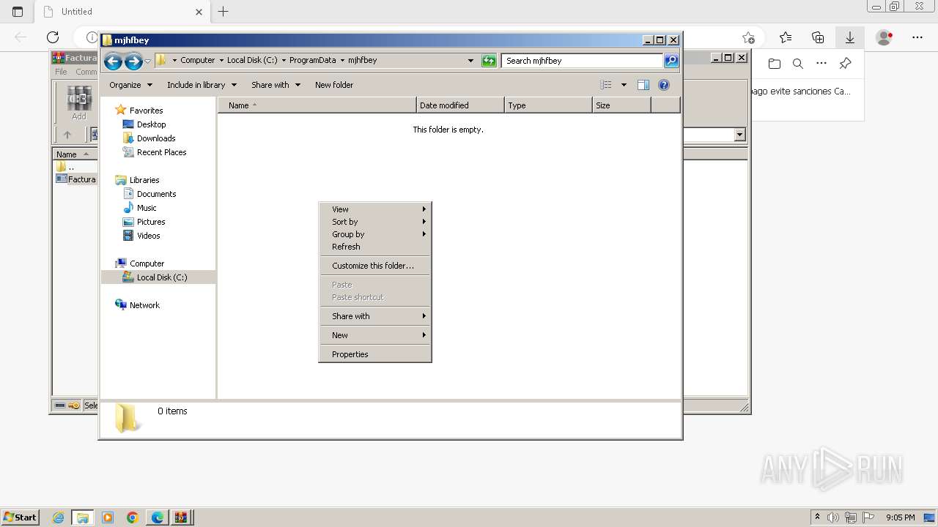Open Edge Settings and more menu
Screen dimensions: 938x527
917,37
